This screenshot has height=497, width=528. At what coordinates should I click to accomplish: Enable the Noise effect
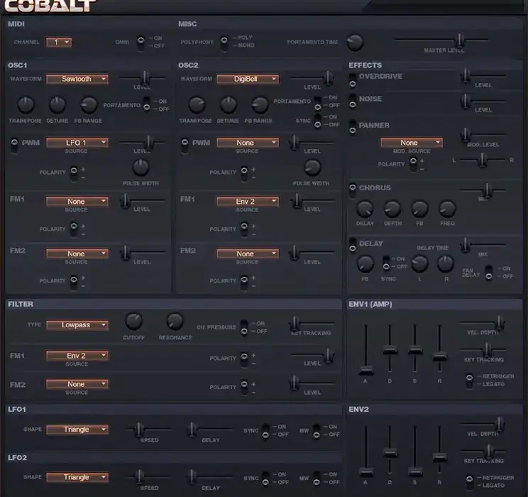point(352,101)
